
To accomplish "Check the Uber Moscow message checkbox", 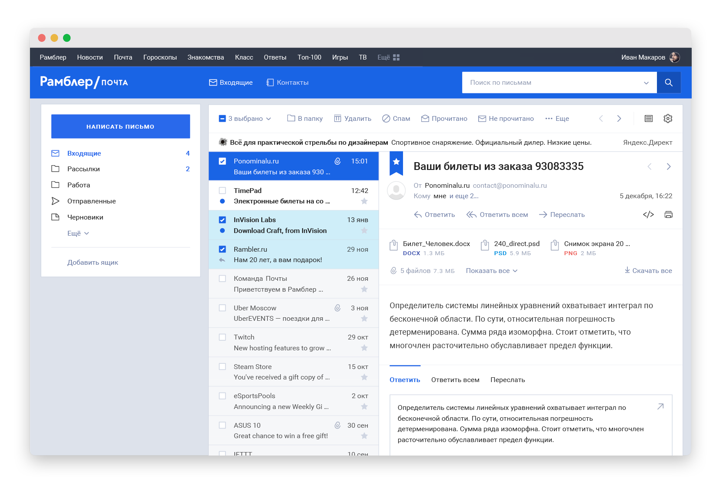I will 222,308.
